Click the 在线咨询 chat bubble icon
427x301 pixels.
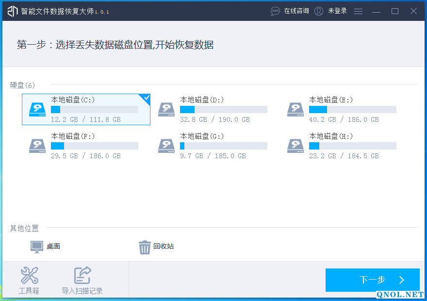[275, 11]
